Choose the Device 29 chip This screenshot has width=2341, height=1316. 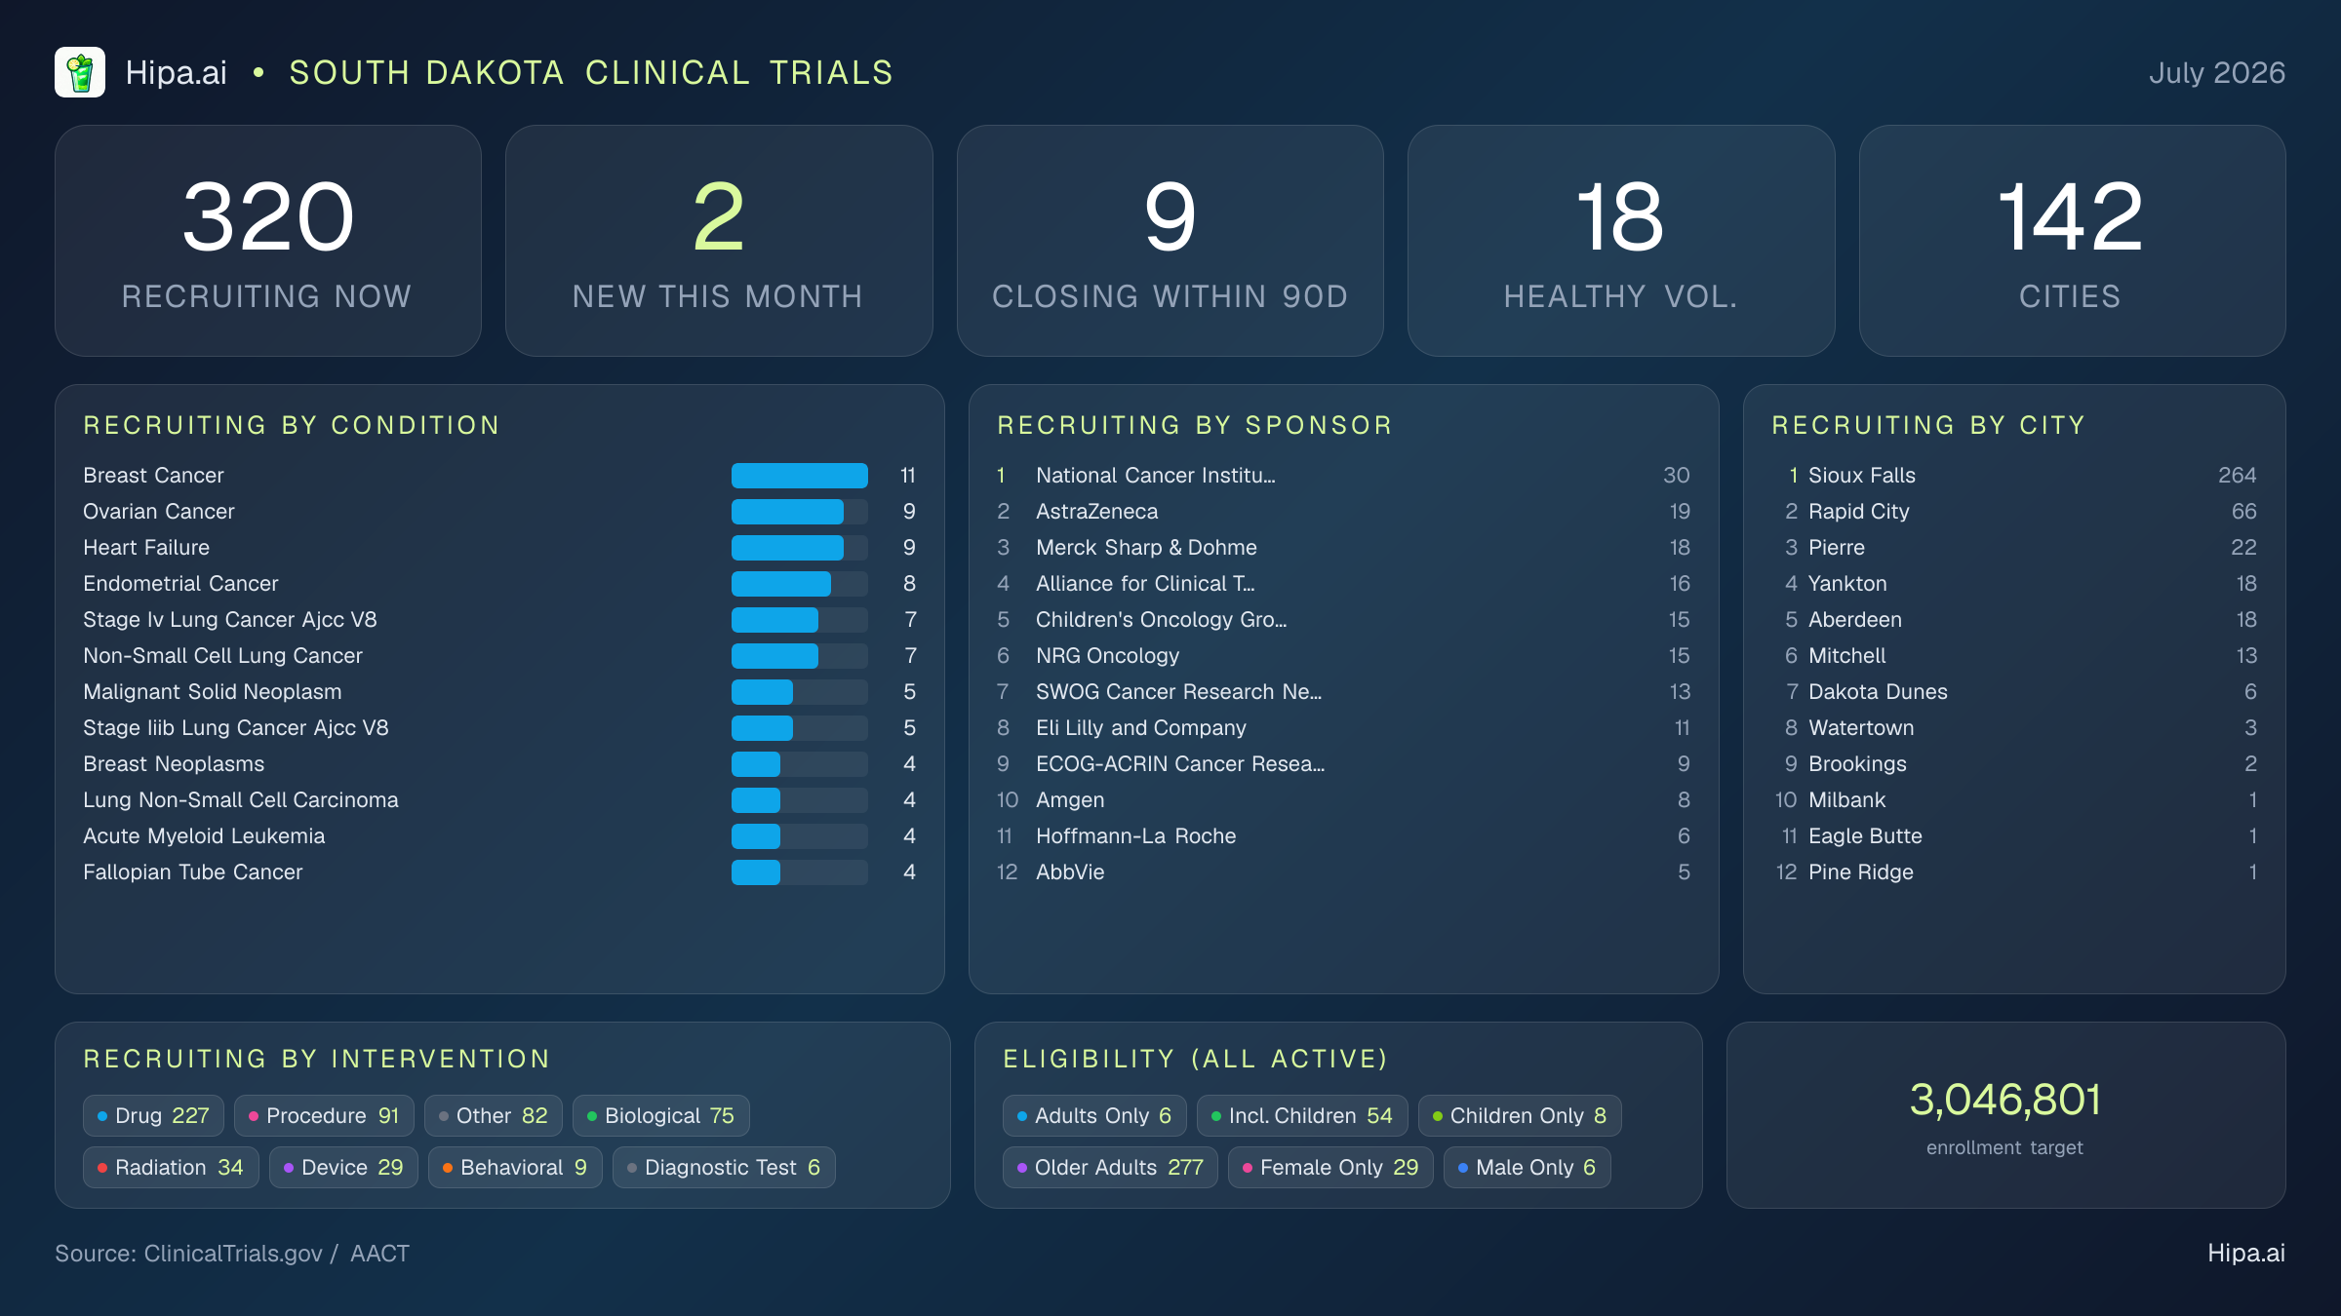pos(343,1168)
